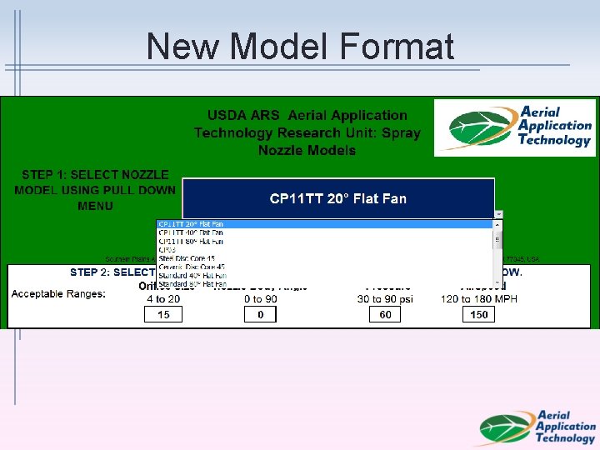600x450 pixels.
Task: Select CP11TT 20° Flat Fan list entry
Action: click(x=324, y=224)
